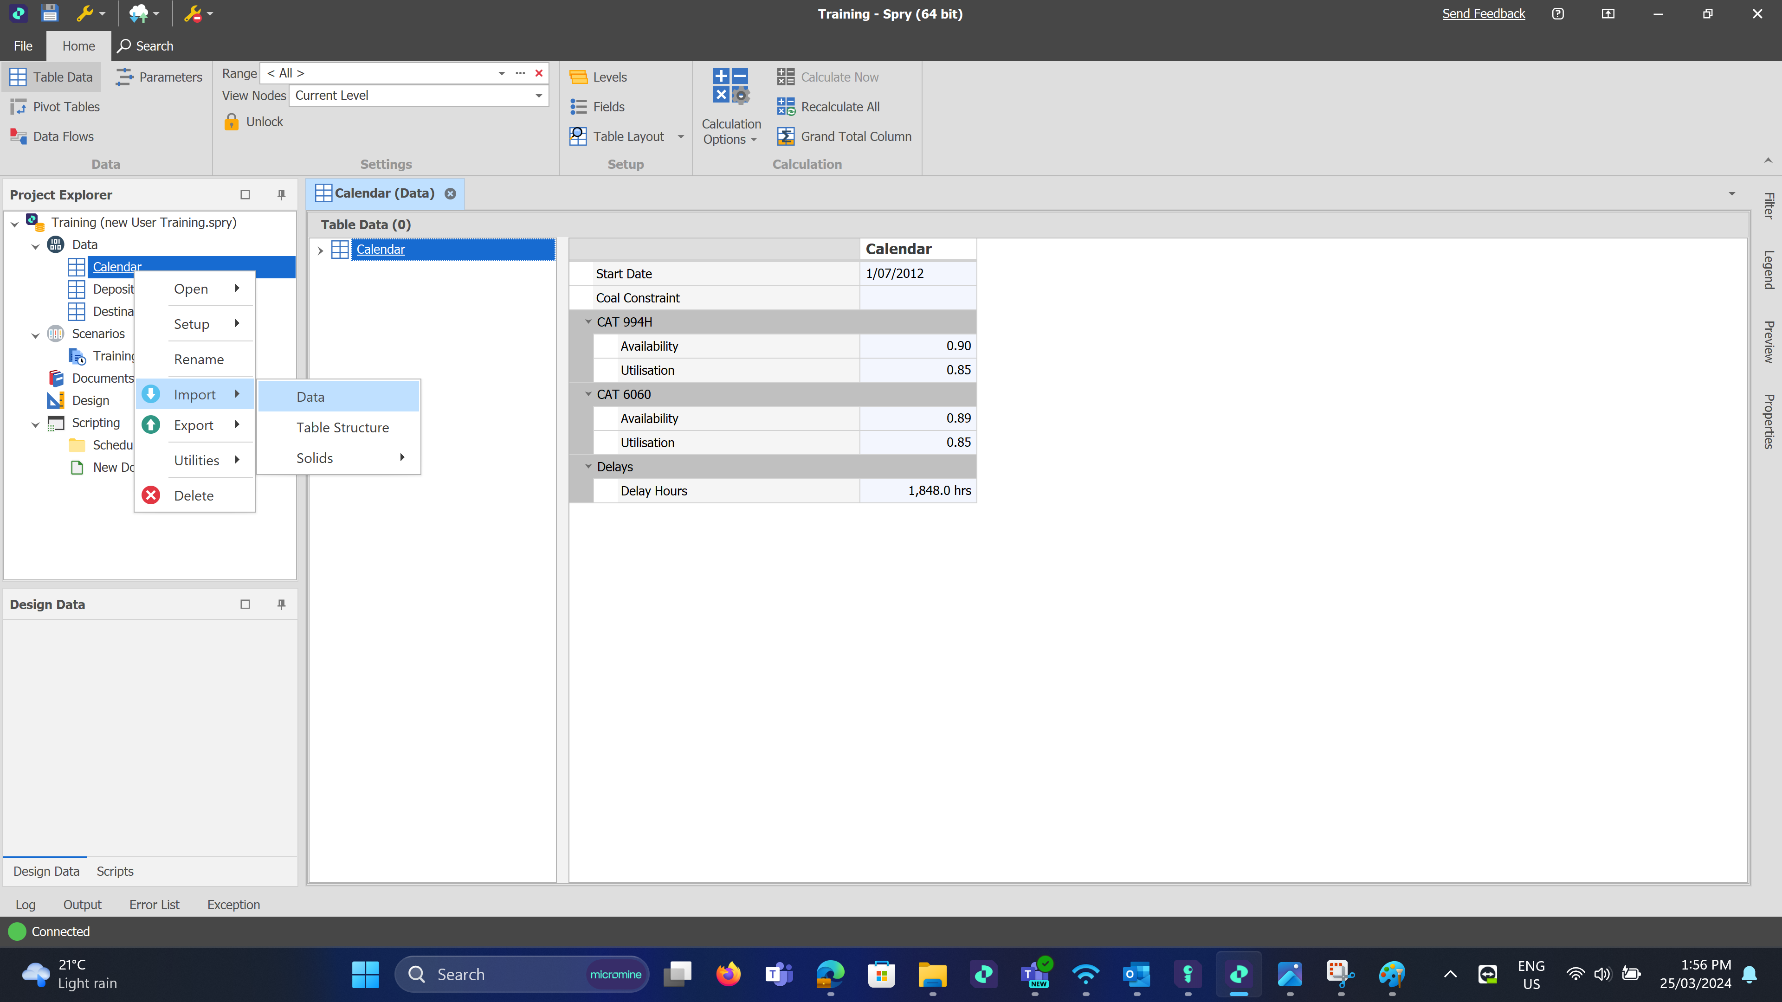Click the Data Flows icon
The image size is (1782, 1002).
tap(19, 136)
